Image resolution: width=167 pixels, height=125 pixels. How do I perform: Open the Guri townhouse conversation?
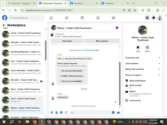pos(22,62)
